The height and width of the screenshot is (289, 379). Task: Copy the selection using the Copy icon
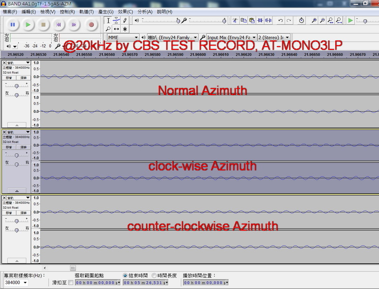pyautogui.click(x=243, y=21)
